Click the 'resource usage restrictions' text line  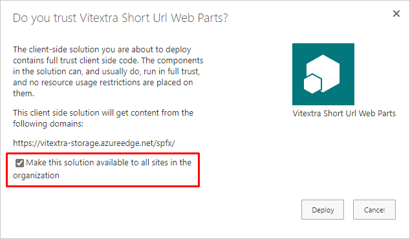coord(103,83)
